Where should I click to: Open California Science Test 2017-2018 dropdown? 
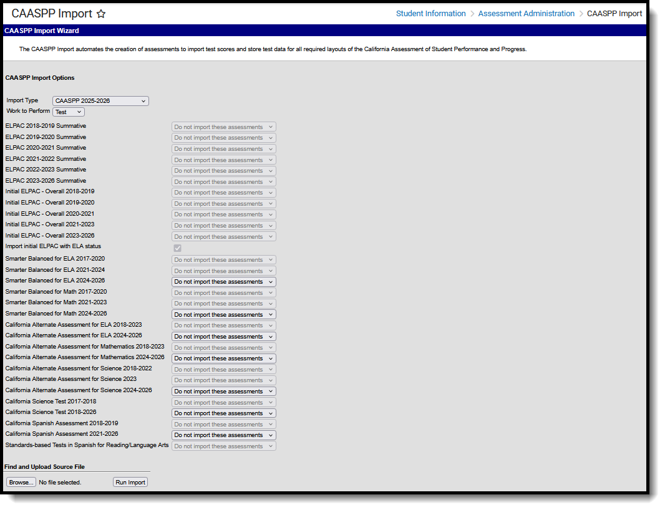tap(224, 403)
